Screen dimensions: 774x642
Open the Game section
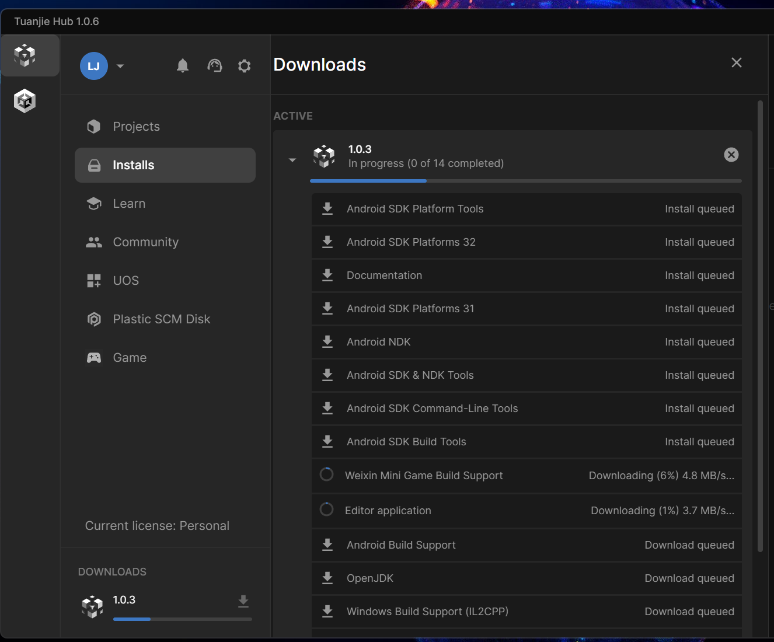coord(165,358)
